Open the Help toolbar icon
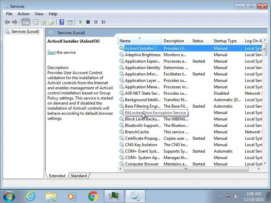The image size is (271, 203). coord(62,22)
